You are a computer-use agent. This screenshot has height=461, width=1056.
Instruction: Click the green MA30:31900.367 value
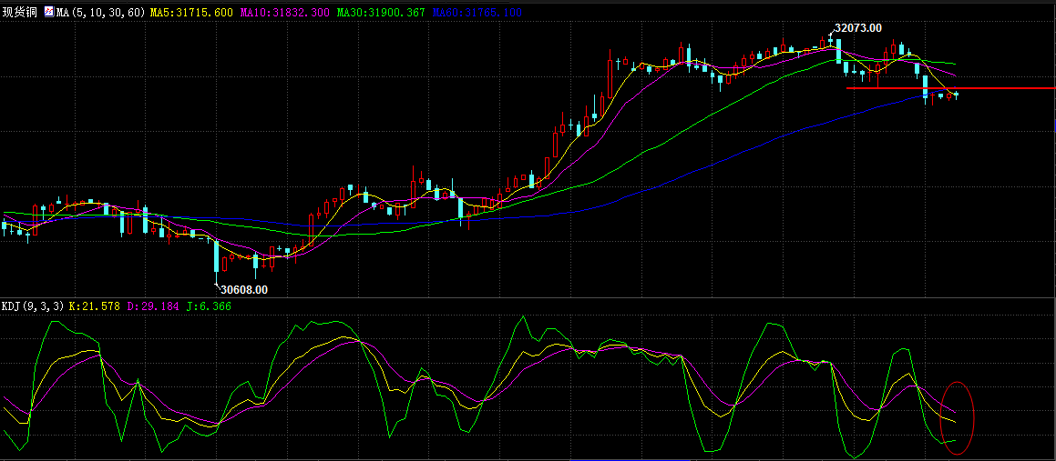[381, 12]
